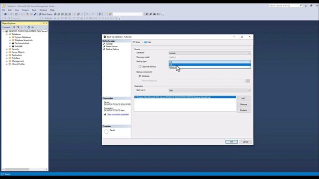
Task: Expand the PolyBase node
Action: pos(6,58)
